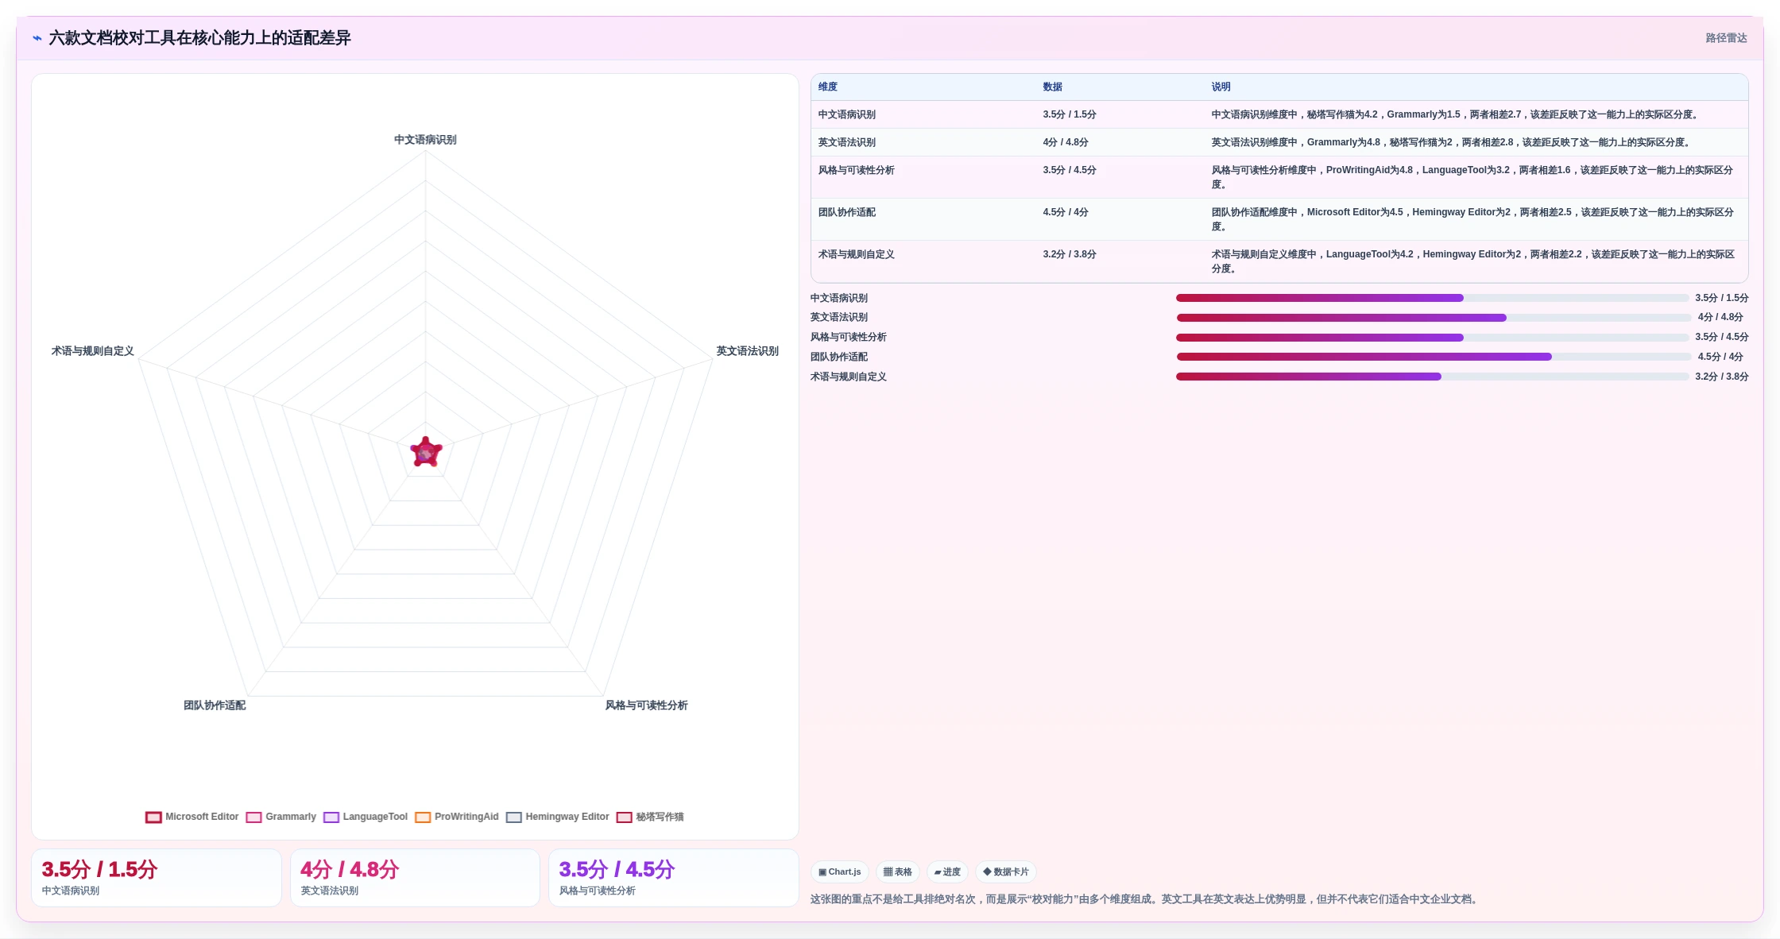Toggle the Microsoft Editor legend swatch

[153, 817]
